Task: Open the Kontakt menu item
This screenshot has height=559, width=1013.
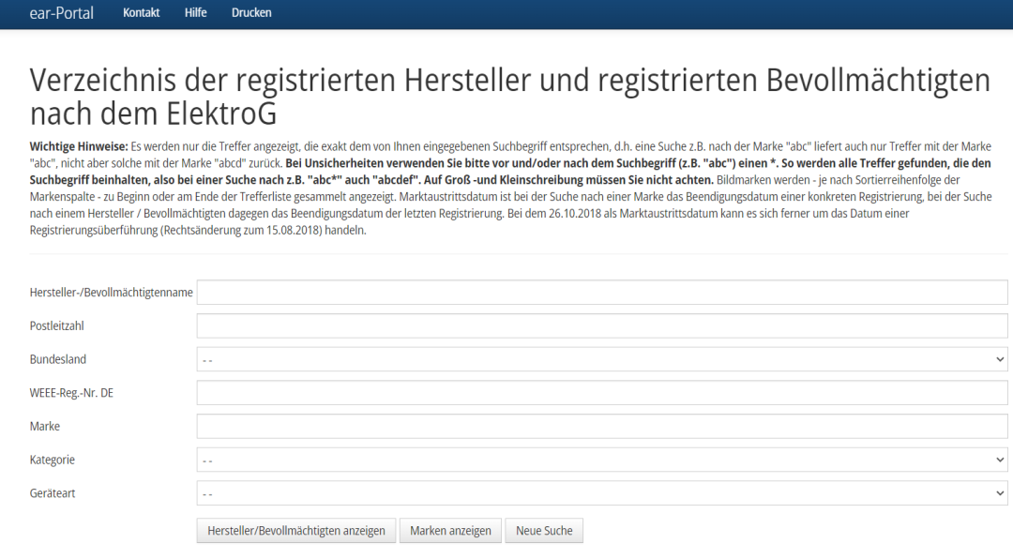Action: [x=141, y=12]
